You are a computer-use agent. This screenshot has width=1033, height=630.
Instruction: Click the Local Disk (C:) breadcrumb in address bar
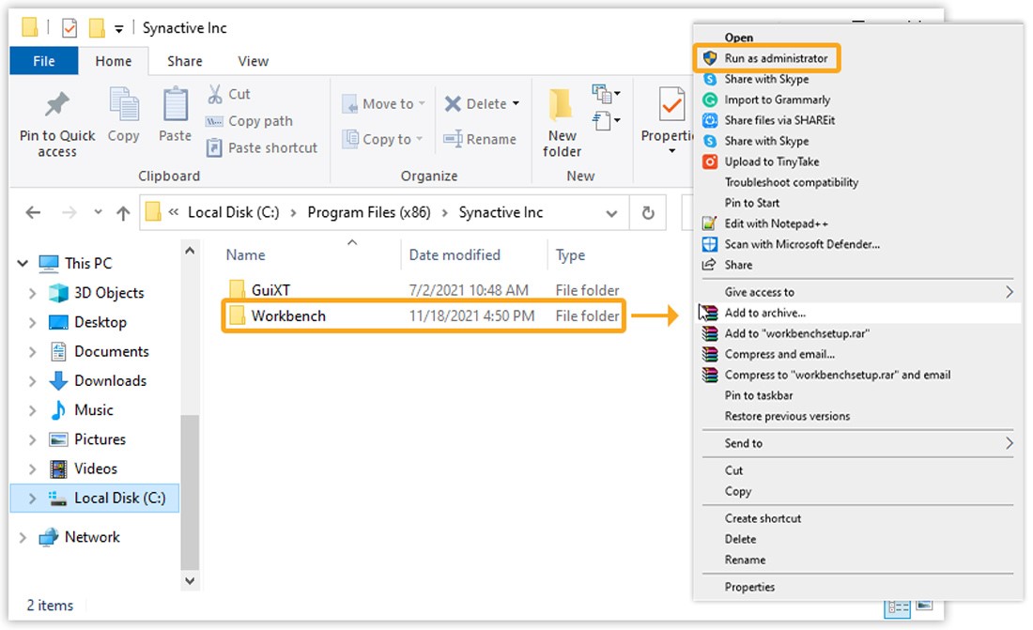coord(233,212)
